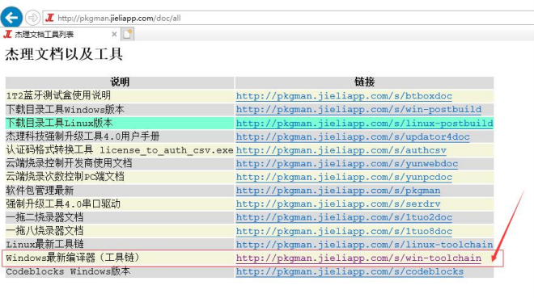Click the 云端烧录次数控制PC端文档 cell
Viewport: 534px width, 298px height.
click(x=120, y=177)
